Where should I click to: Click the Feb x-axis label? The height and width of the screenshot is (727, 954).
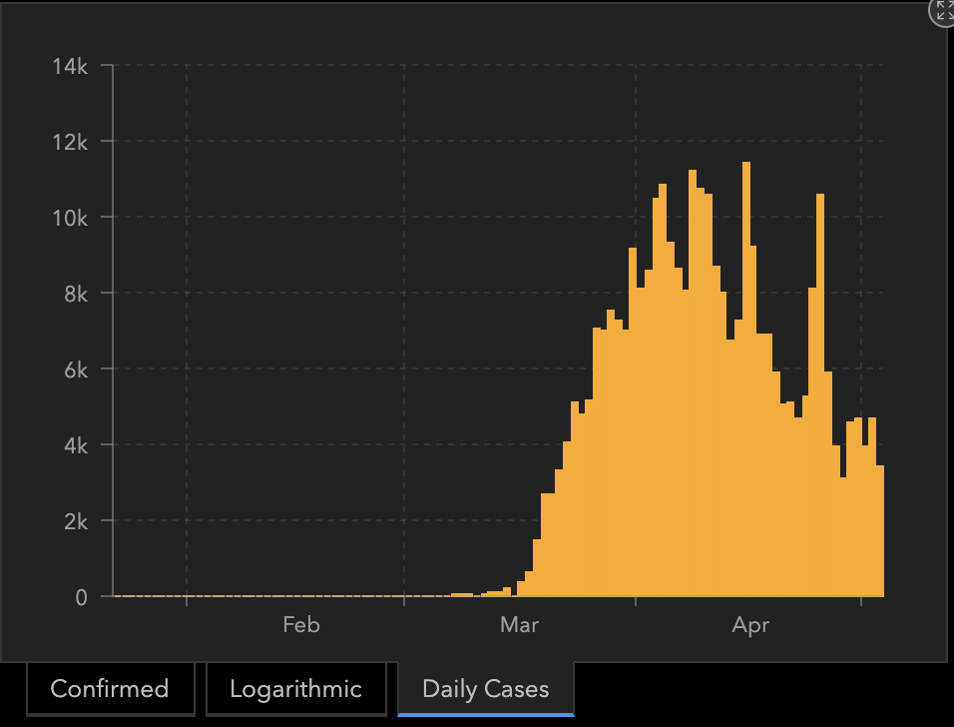(301, 625)
